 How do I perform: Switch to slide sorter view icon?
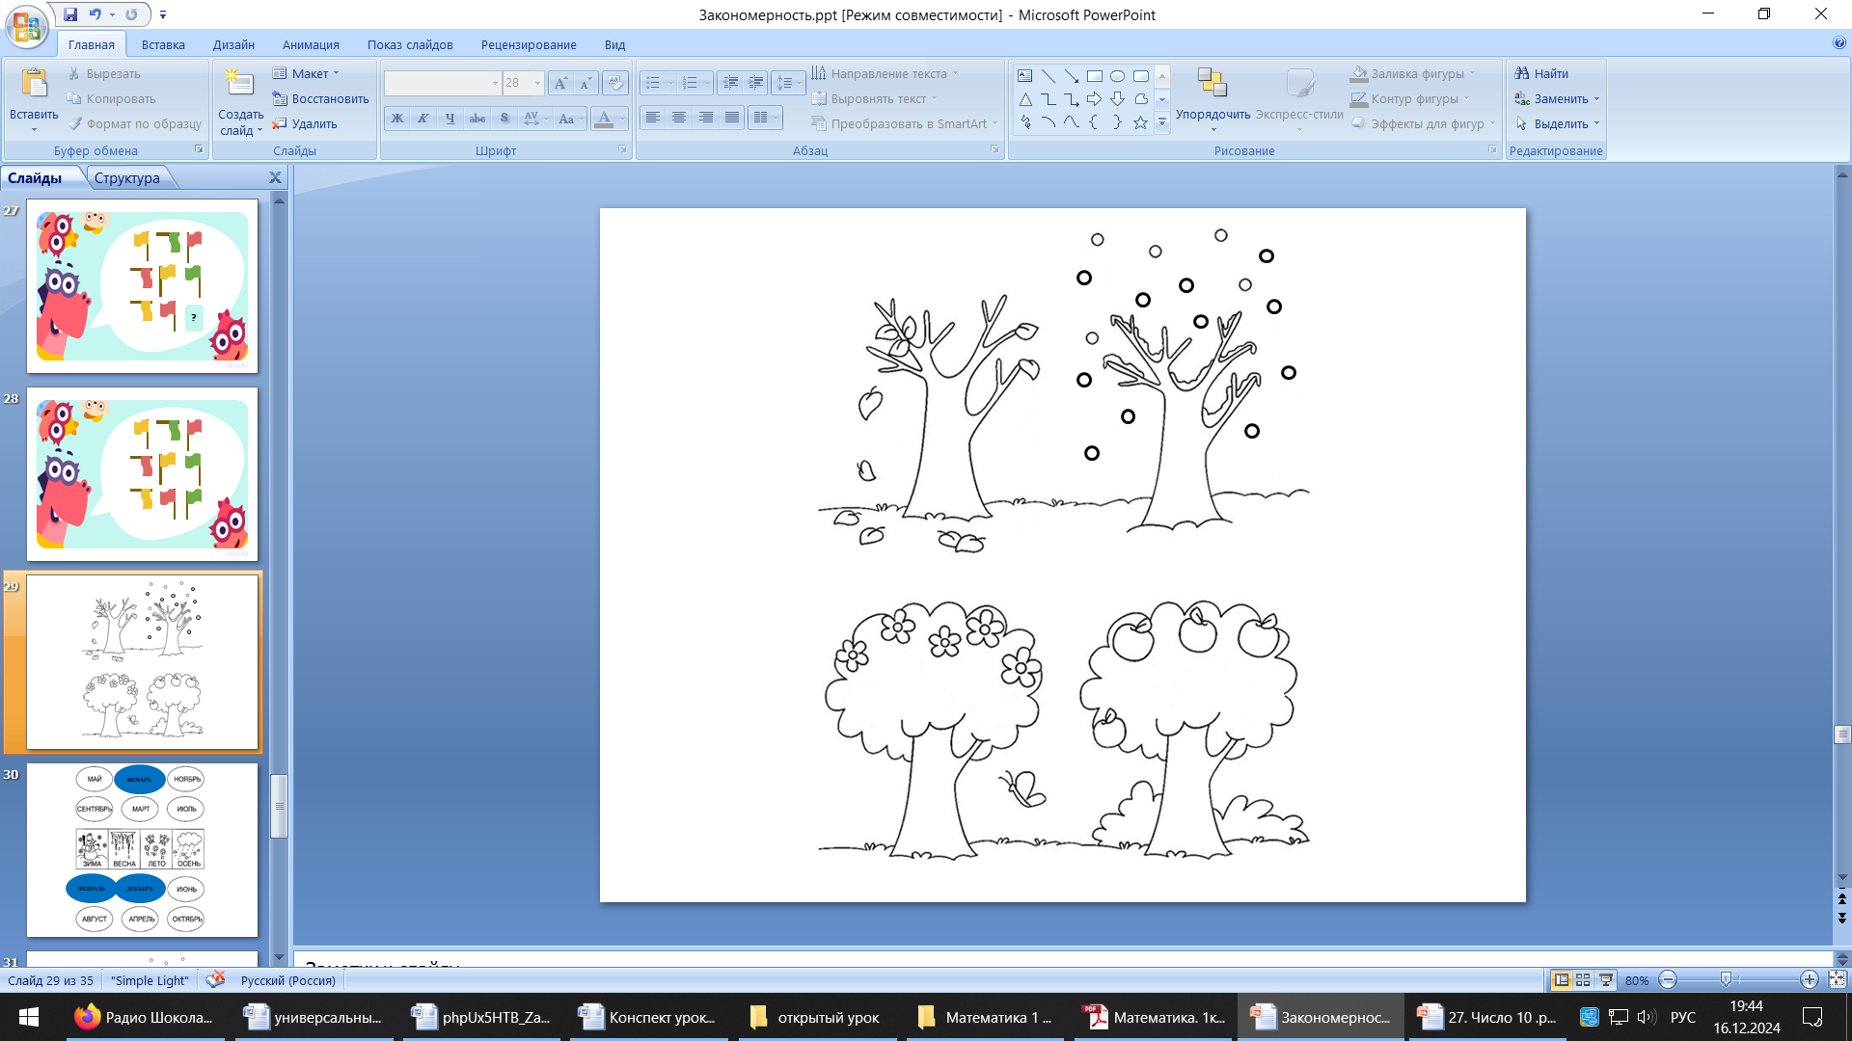click(x=1583, y=979)
